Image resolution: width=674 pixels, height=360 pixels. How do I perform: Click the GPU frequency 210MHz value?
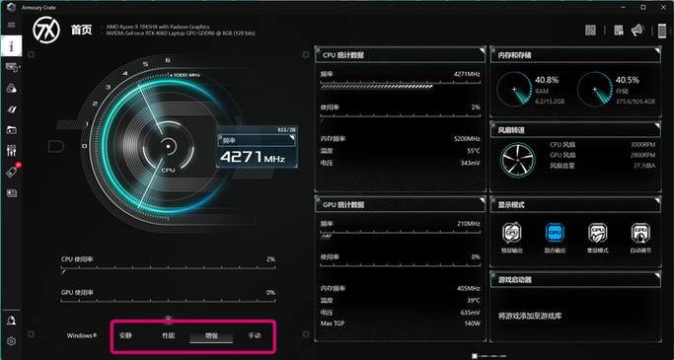pyautogui.click(x=469, y=224)
